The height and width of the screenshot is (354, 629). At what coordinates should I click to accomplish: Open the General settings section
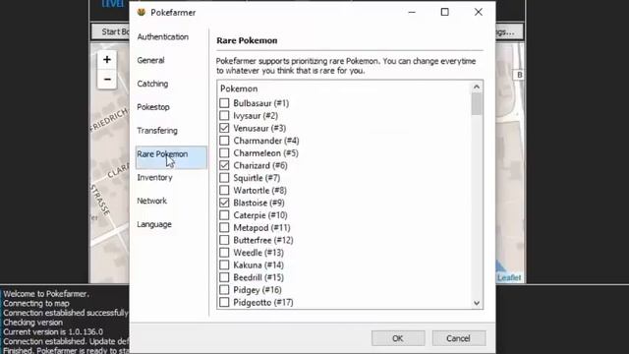[150, 60]
